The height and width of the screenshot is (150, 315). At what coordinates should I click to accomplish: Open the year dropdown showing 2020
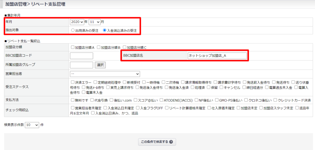tap(77, 22)
